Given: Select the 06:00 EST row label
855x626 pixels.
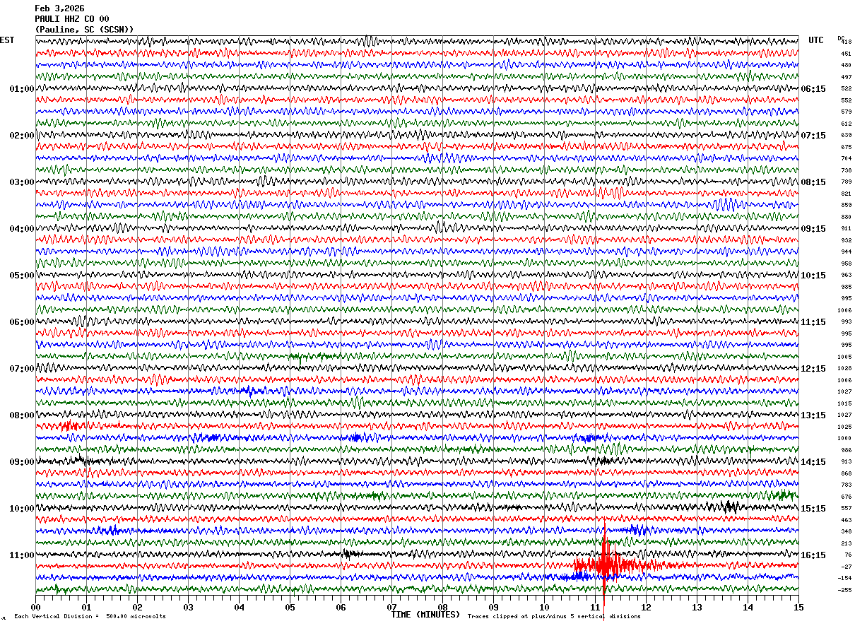Looking at the screenshot, I should [x=21, y=322].
